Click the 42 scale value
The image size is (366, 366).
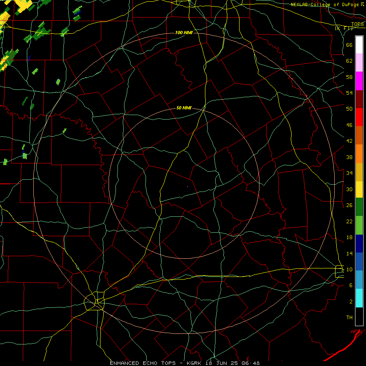[x=349, y=141]
